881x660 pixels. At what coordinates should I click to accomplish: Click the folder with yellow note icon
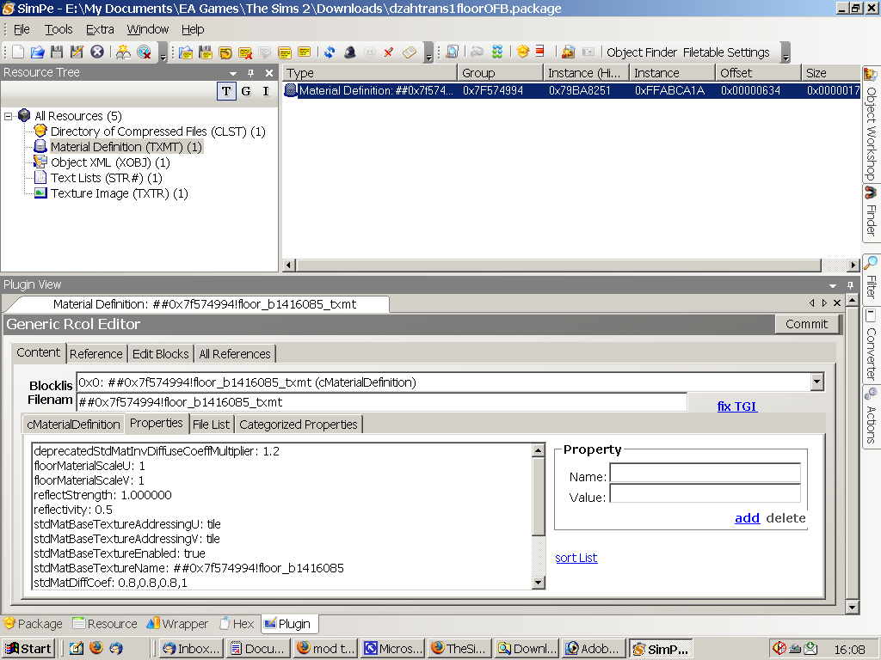186,52
